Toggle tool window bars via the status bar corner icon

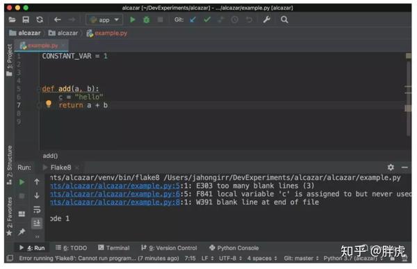[10, 258]
